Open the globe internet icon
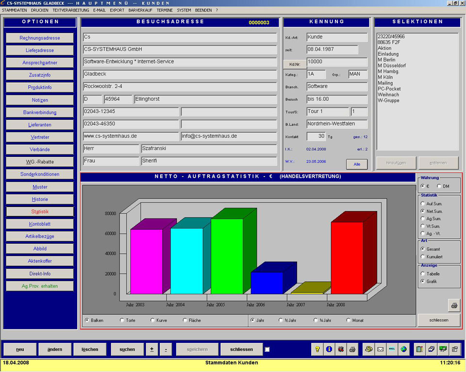Screen dimensions: 466x372 point(403,349)
